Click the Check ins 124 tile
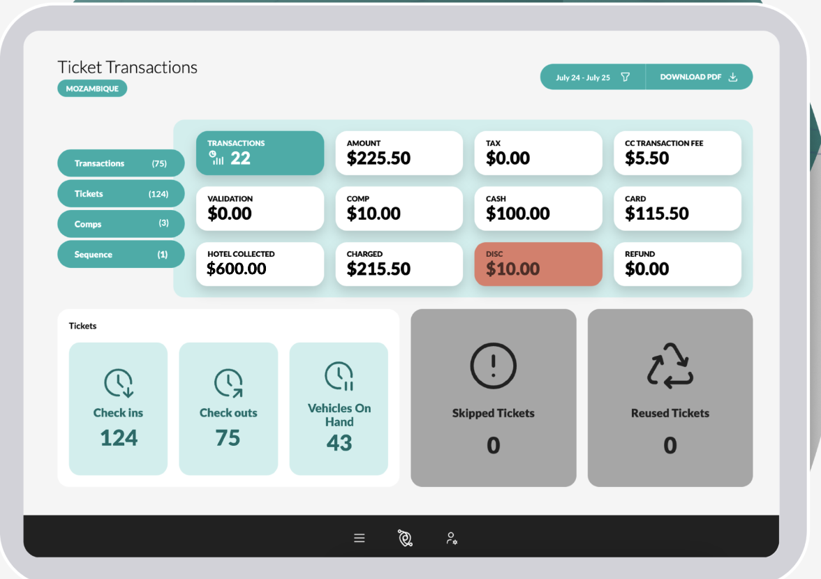 click(x=119, y=409)
